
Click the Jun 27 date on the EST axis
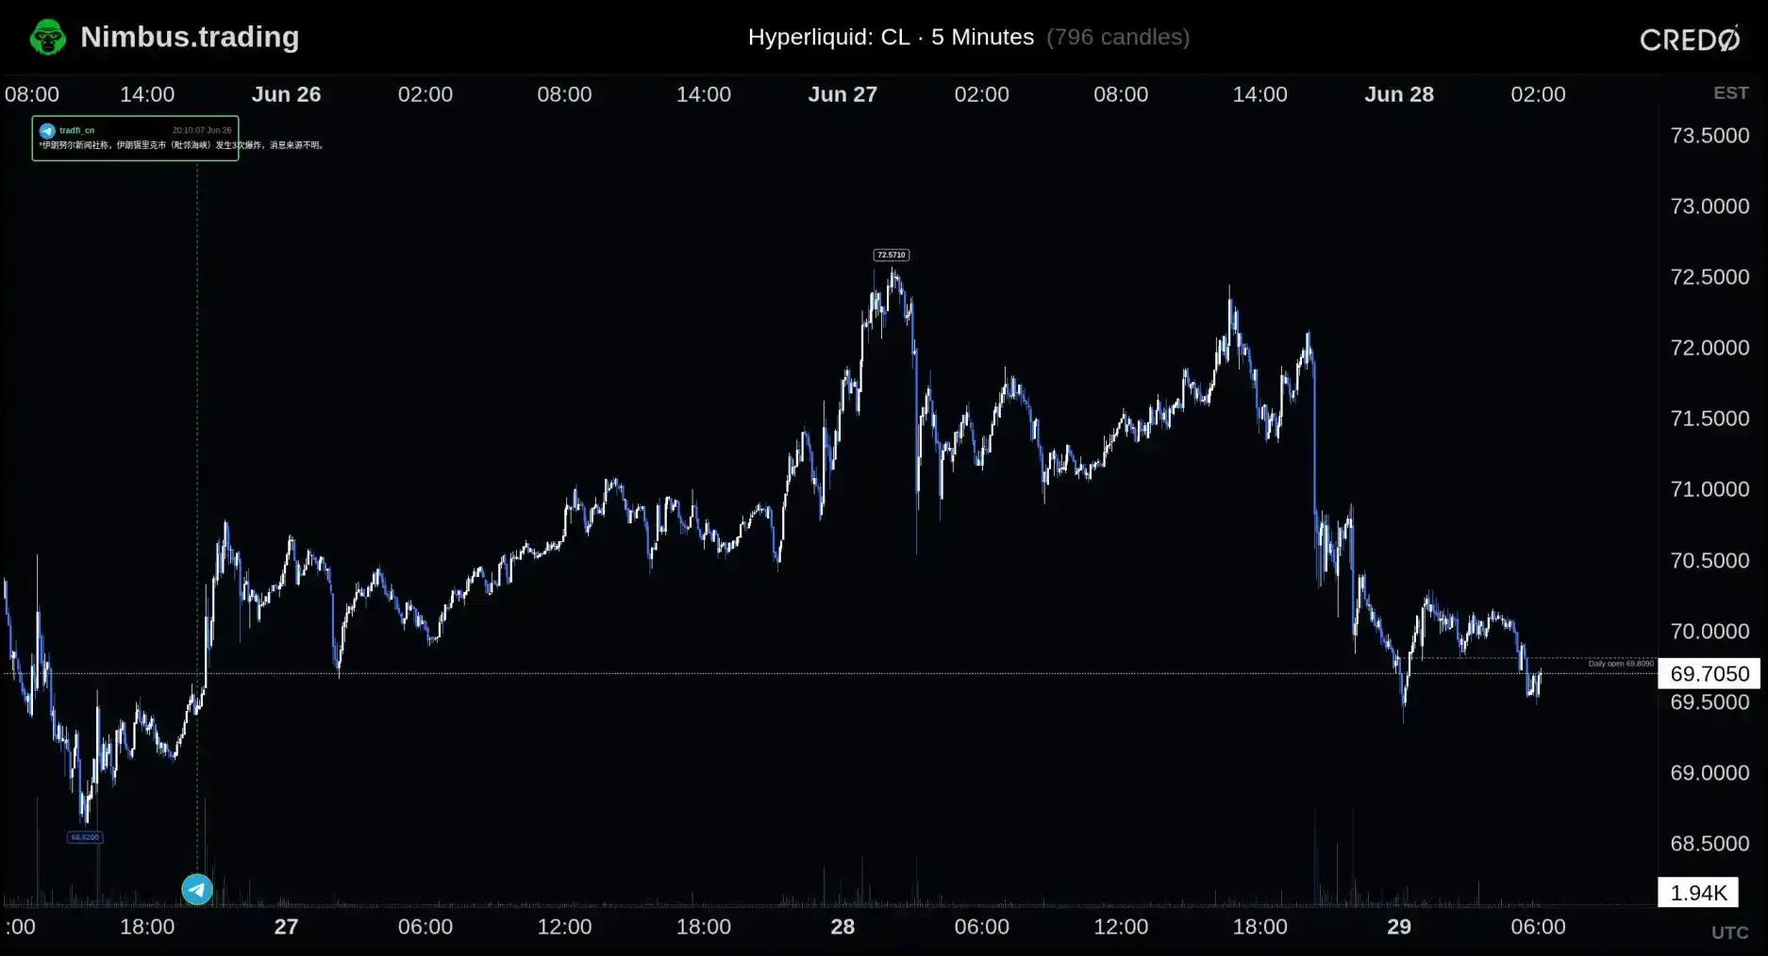[x=842, y=94]
